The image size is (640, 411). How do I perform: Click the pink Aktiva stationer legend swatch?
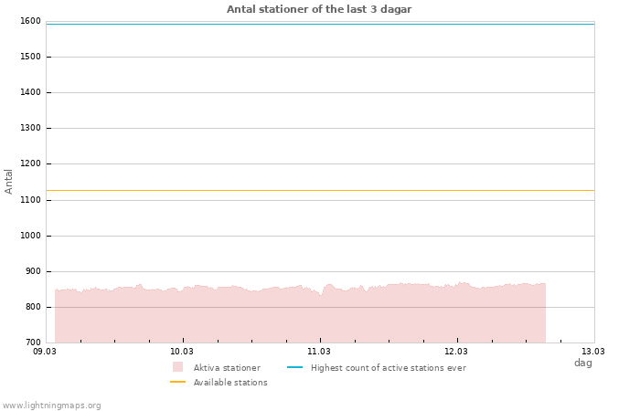click(x=177, y=367)
